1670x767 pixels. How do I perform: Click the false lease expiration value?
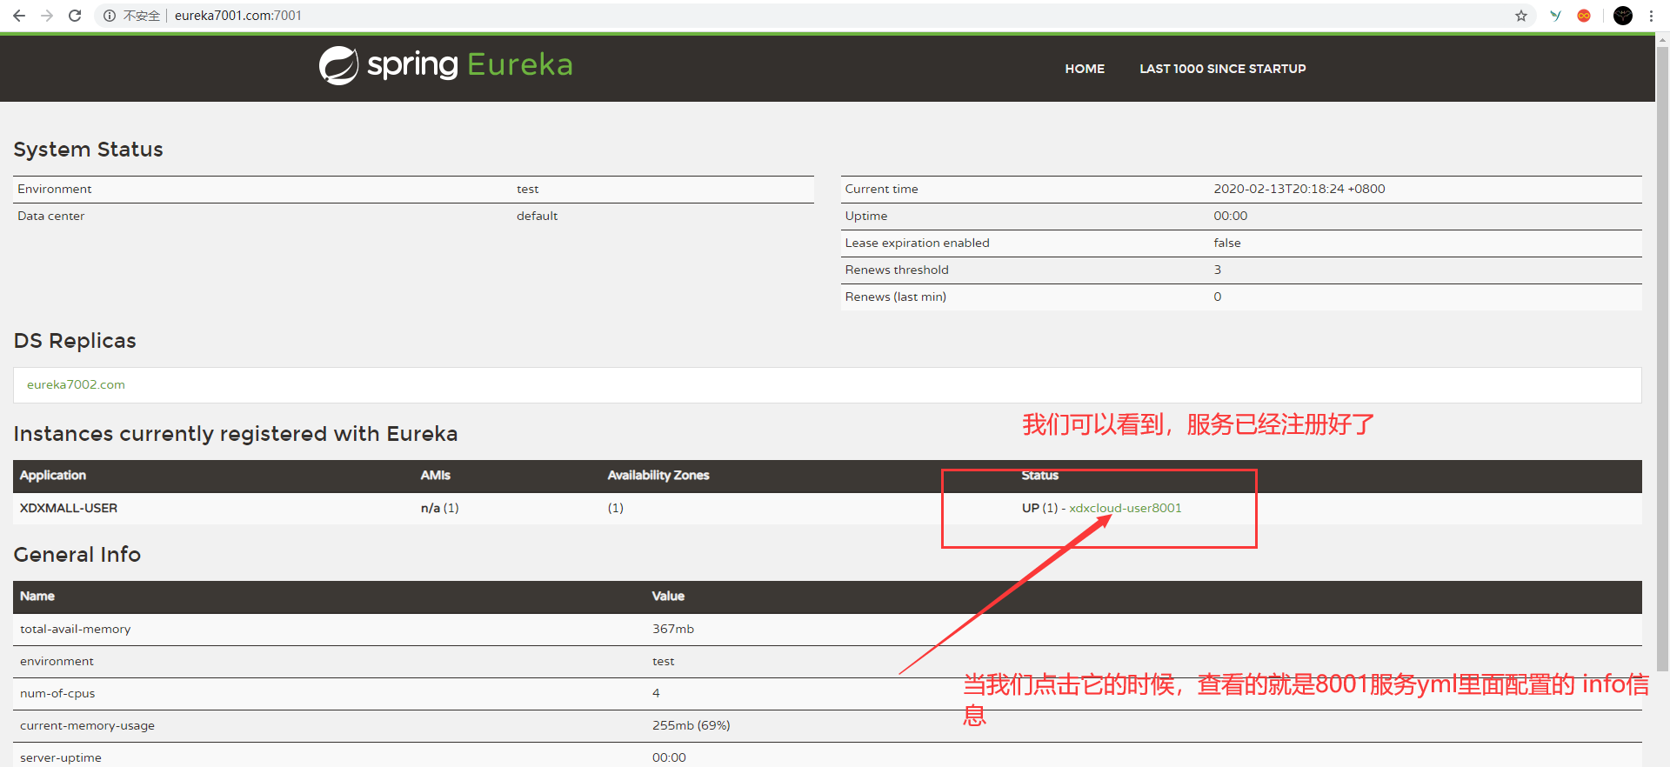pyautogui.click(x=1227, y=243)
